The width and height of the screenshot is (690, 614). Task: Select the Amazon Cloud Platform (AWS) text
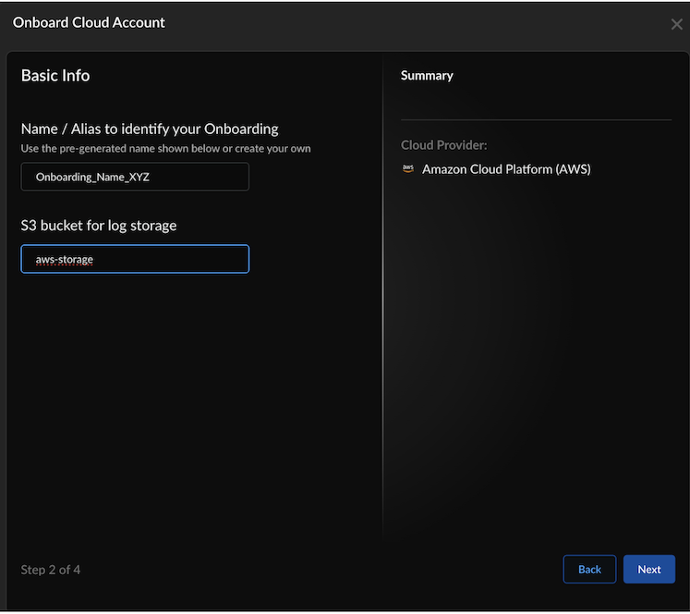pos(505,169)
